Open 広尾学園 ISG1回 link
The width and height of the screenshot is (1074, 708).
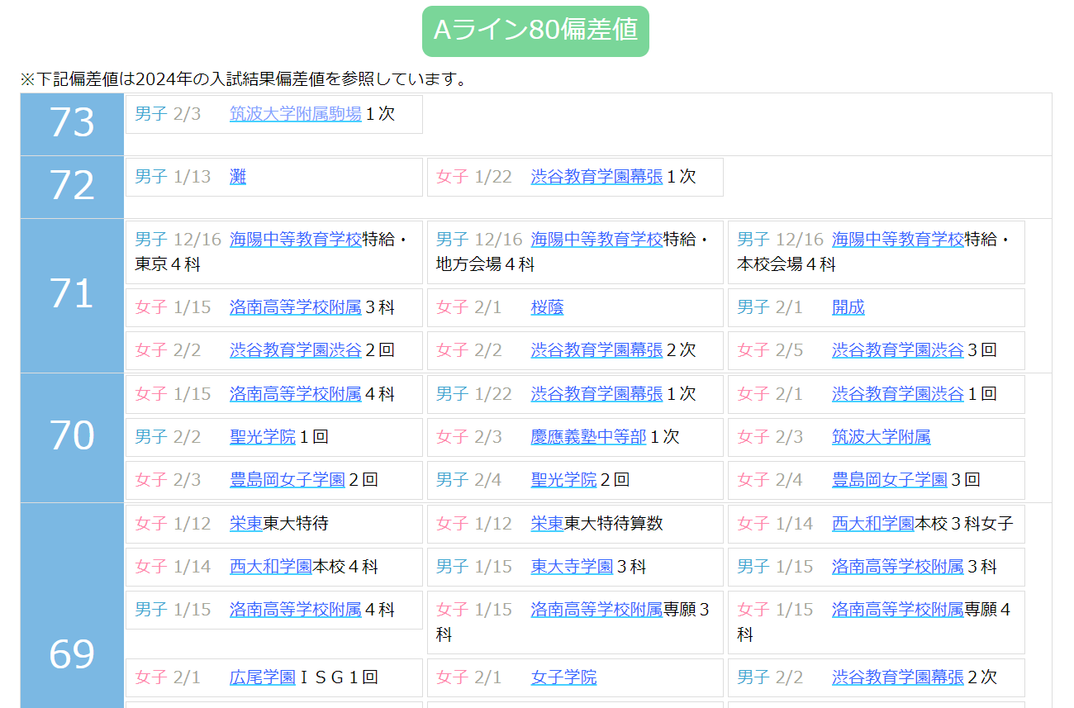[x=263, y=677]
